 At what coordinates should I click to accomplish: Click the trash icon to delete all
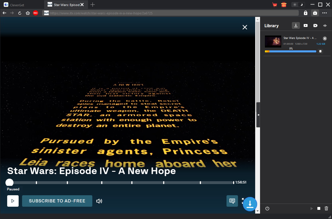tap(326, 208)
